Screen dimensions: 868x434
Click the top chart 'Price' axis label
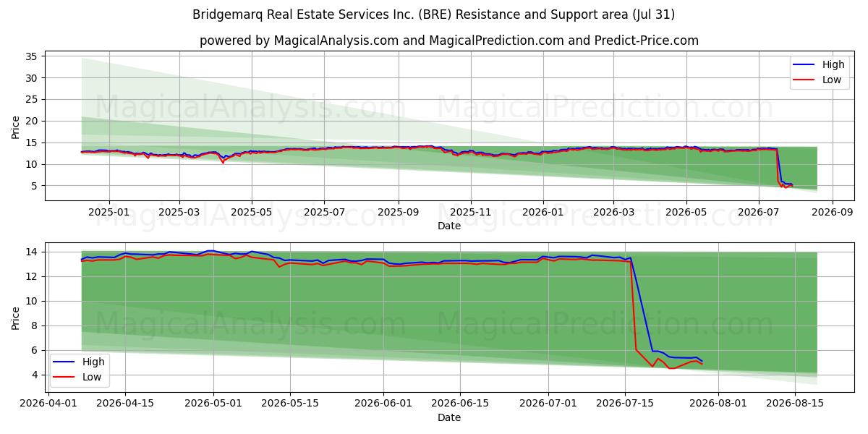pos(16,126)
